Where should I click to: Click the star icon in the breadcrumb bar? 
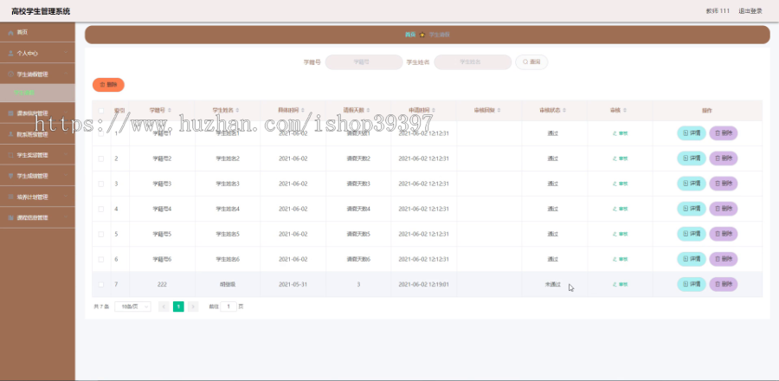(422, 35)
